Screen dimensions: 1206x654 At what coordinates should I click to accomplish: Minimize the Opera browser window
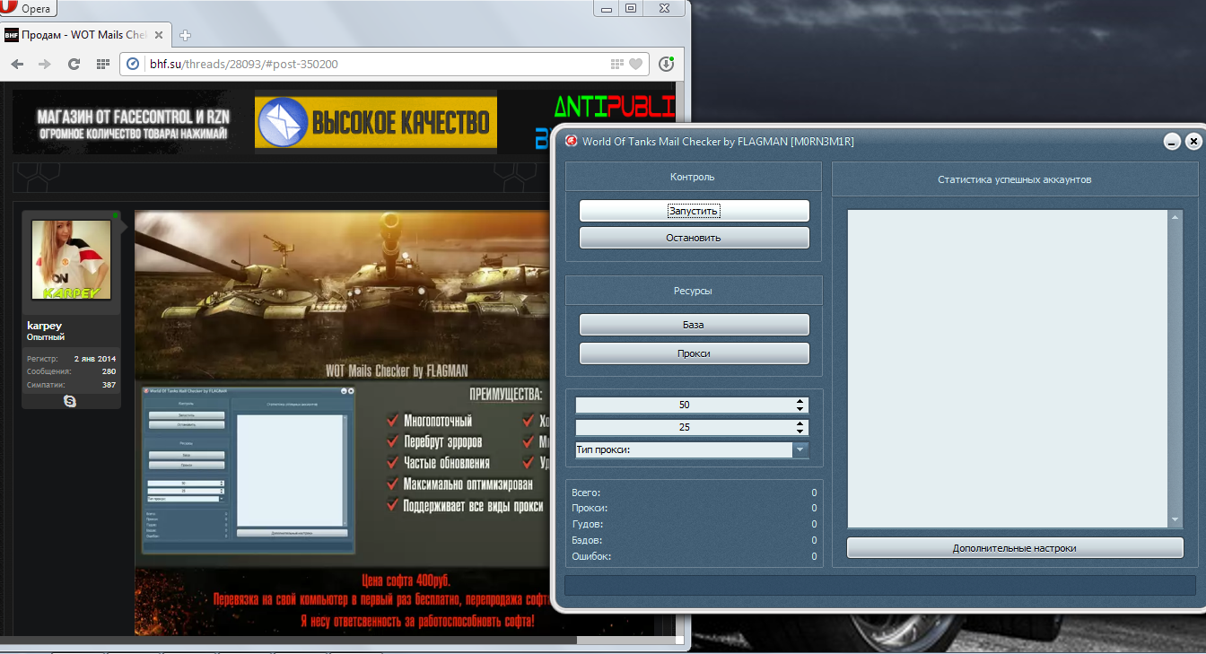tap(607, 8)
